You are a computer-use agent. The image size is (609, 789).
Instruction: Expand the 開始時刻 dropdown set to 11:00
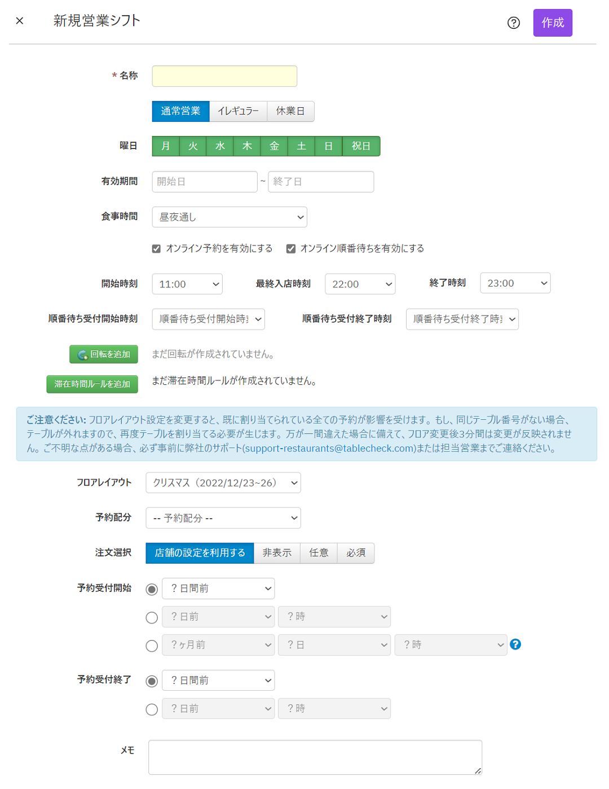coord(187,284)
